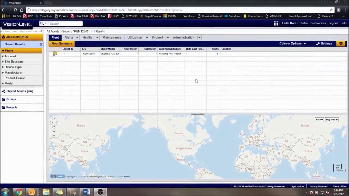Switch to the Health tab
This screenshot has width=349, height=196.
tap(87, 38)
